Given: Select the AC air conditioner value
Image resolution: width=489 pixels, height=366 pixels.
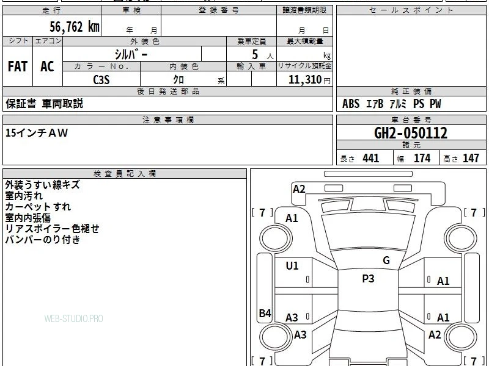Looking at the screenshot, I should pyautogui.click(x=48, y=66).
